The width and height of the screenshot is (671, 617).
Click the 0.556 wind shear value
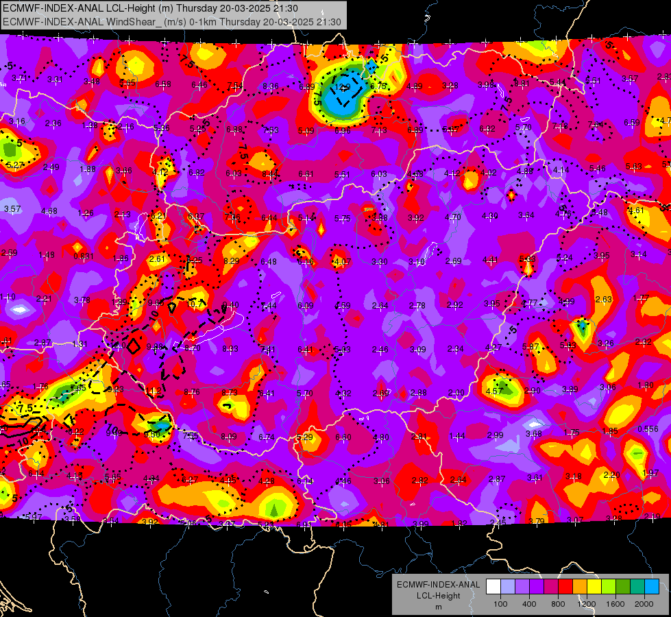click(x=648, y=429)
